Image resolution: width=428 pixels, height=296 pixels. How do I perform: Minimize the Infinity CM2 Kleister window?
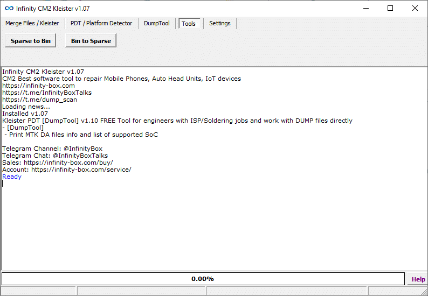[366, 9]
